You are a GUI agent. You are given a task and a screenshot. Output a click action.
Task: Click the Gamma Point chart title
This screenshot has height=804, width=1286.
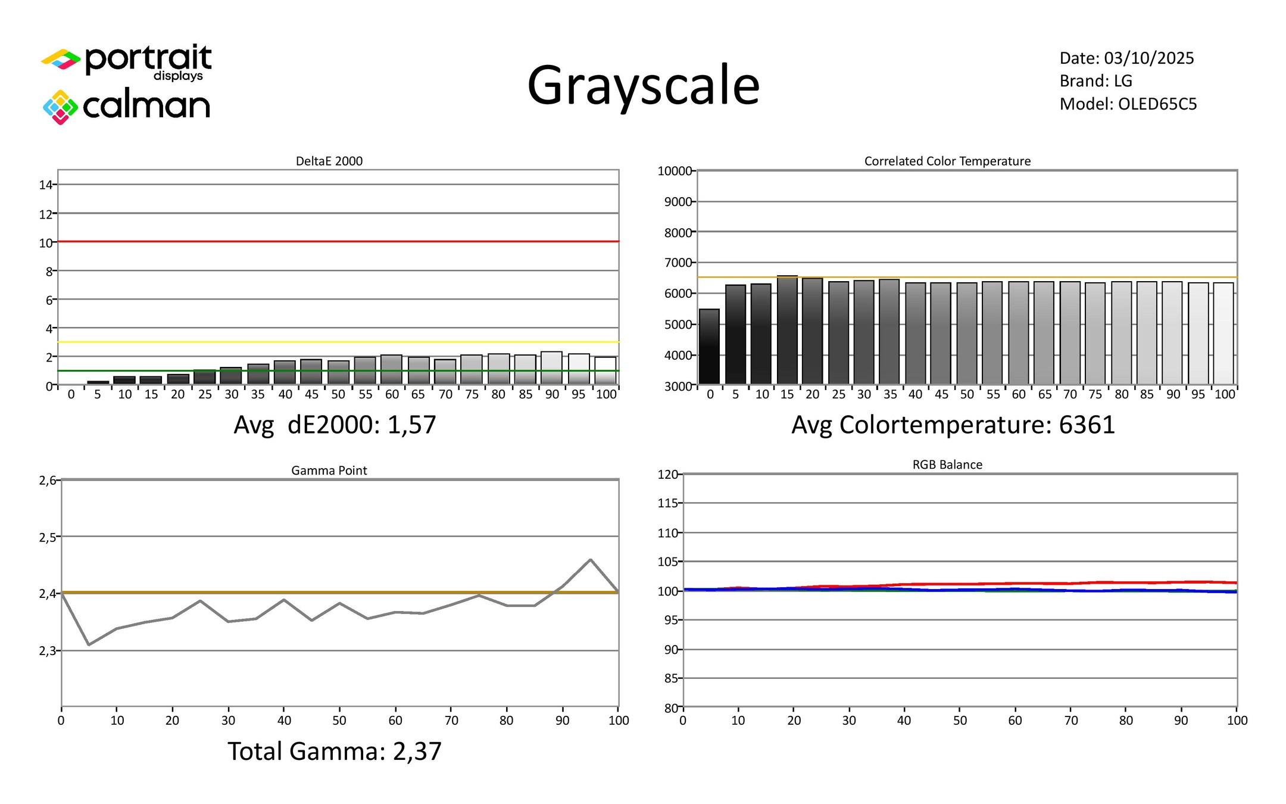pyautogui.click(x=329, y=470)
